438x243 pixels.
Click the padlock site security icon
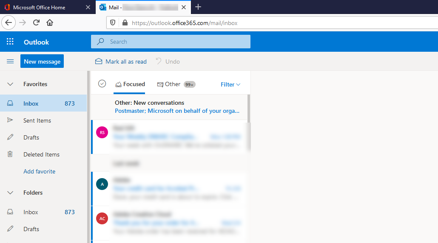coord(125,23)
